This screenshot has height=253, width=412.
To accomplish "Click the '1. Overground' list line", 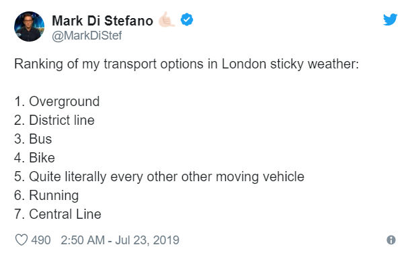I will [x=57, y=102].
